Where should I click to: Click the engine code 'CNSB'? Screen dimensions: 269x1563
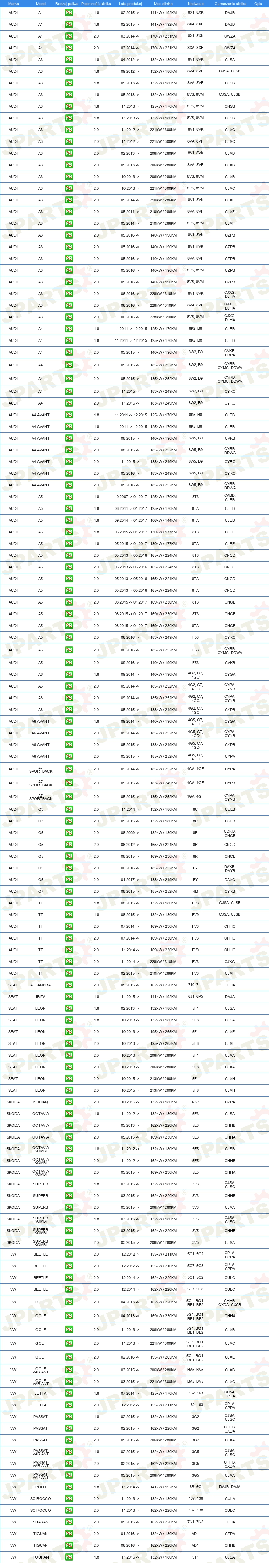point(230,106)
